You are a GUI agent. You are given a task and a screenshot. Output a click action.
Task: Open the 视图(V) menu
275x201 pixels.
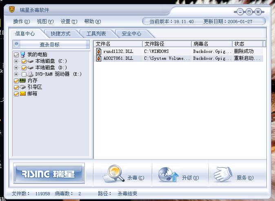[x=45, y=22]
